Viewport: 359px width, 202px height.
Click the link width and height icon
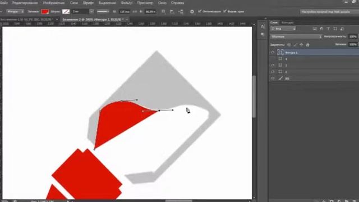click(135, 11)
